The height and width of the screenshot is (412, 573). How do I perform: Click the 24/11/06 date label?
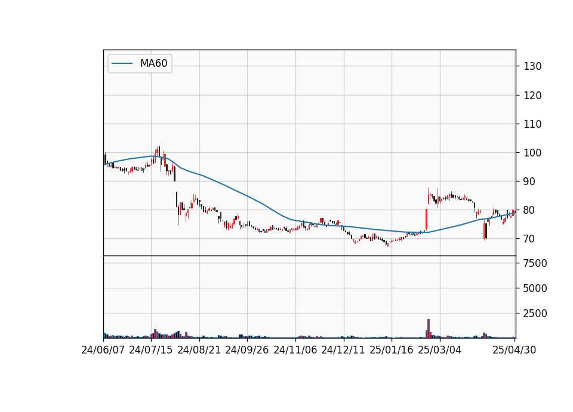tap(295, 350)
